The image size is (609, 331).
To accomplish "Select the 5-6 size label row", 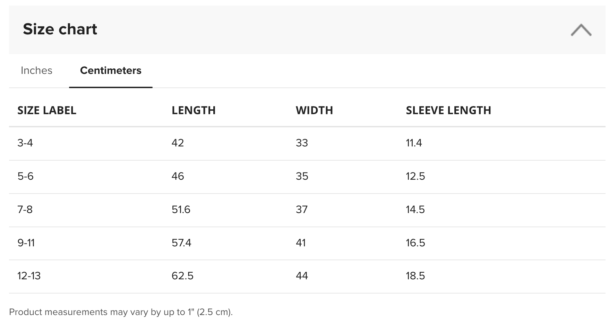I will tap(307, 177).
